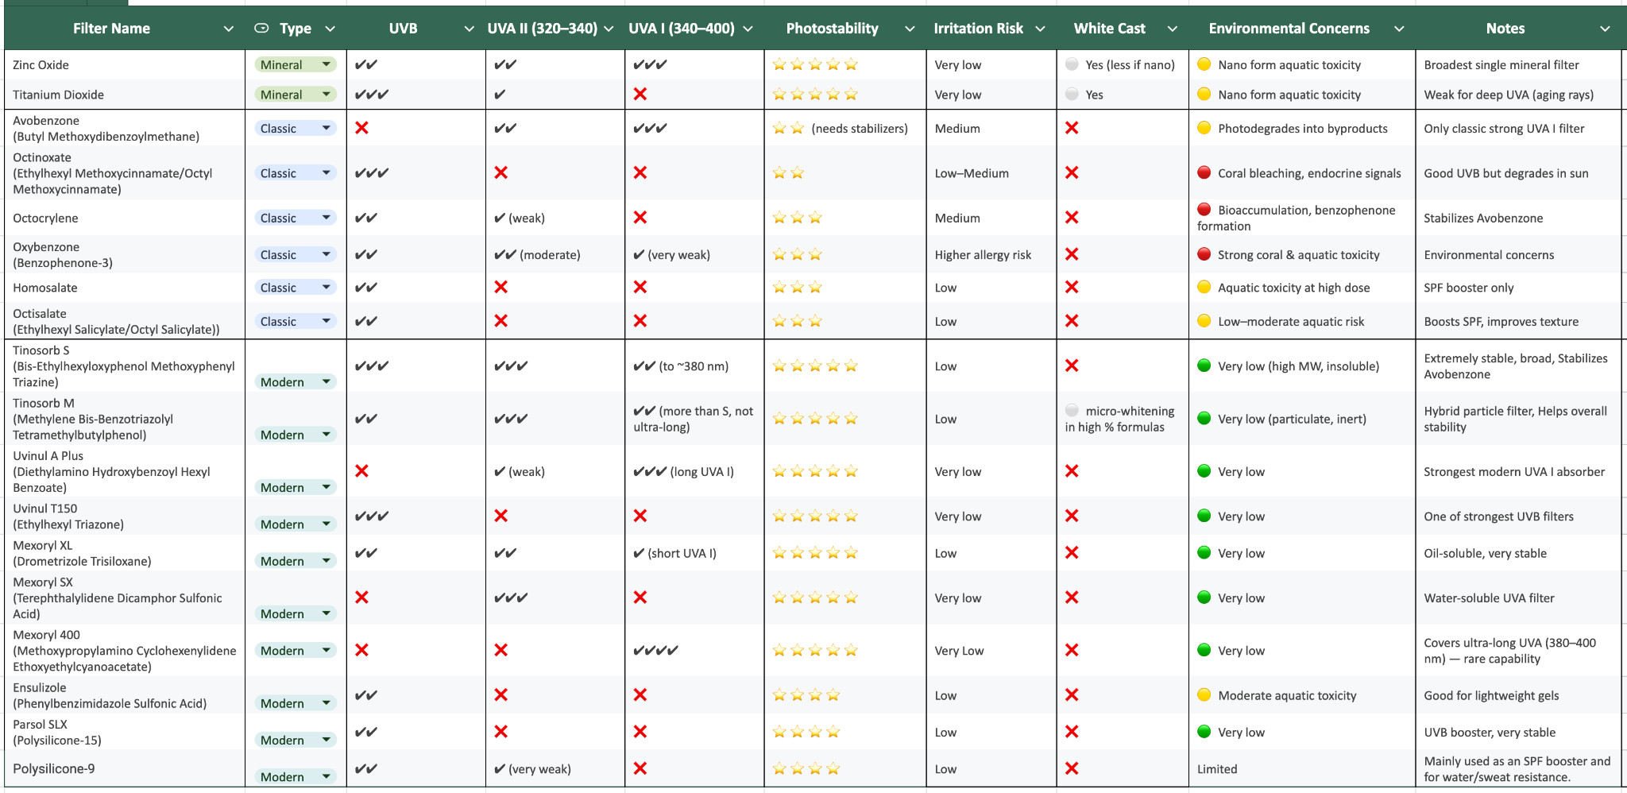Expand the Modern type chip for Polysilicone-9
Screen dimensions: 1627x793
[x=326, y=776]
